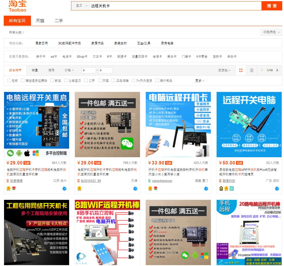This screenshot has width=284, height=266.
Task: Open Wangwang chat for seller tb2910432_99
Action: (136, 189)
